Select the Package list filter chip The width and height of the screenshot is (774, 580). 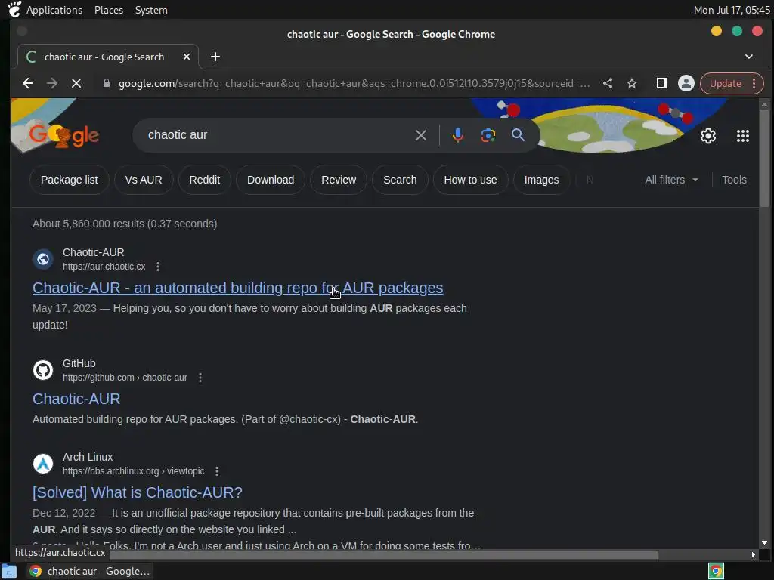(x=69, y=180)
